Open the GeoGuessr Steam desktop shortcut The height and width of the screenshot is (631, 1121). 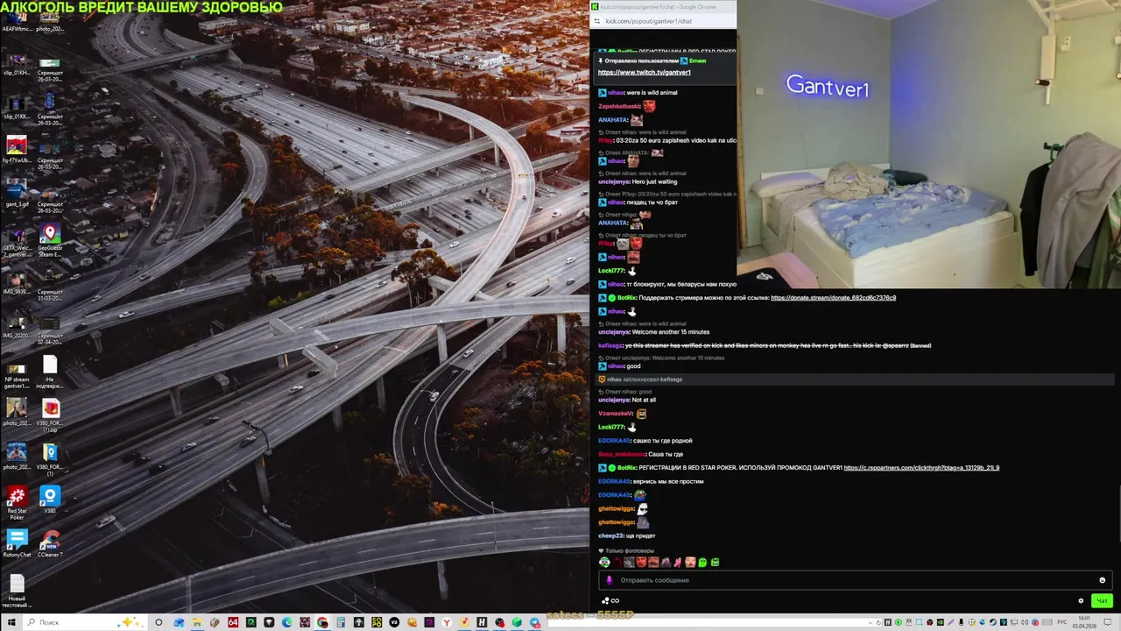pos(50,241)
